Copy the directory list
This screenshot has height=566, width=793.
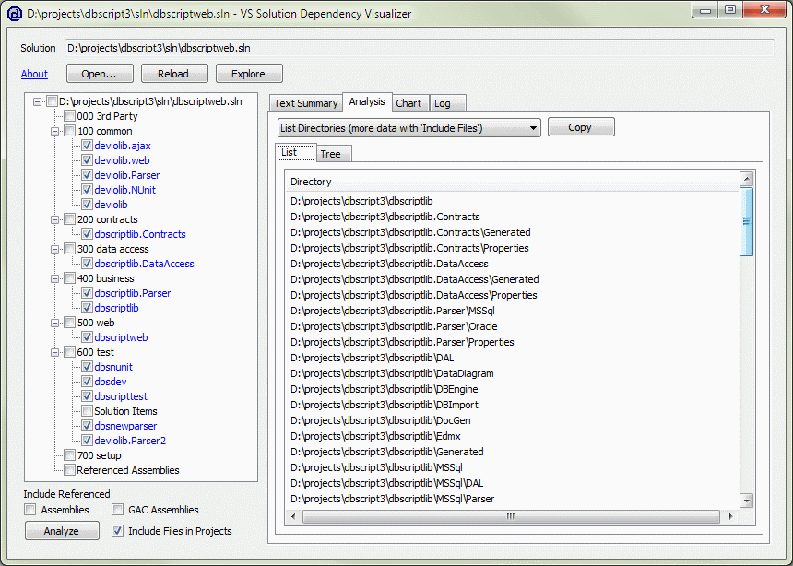[581, 127]
